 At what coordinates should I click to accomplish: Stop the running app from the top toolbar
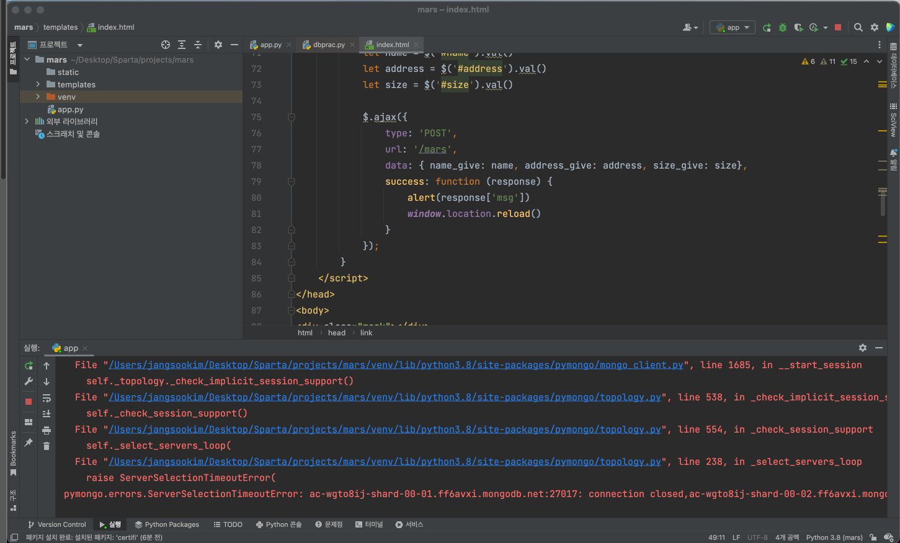(x=838, y=27)
